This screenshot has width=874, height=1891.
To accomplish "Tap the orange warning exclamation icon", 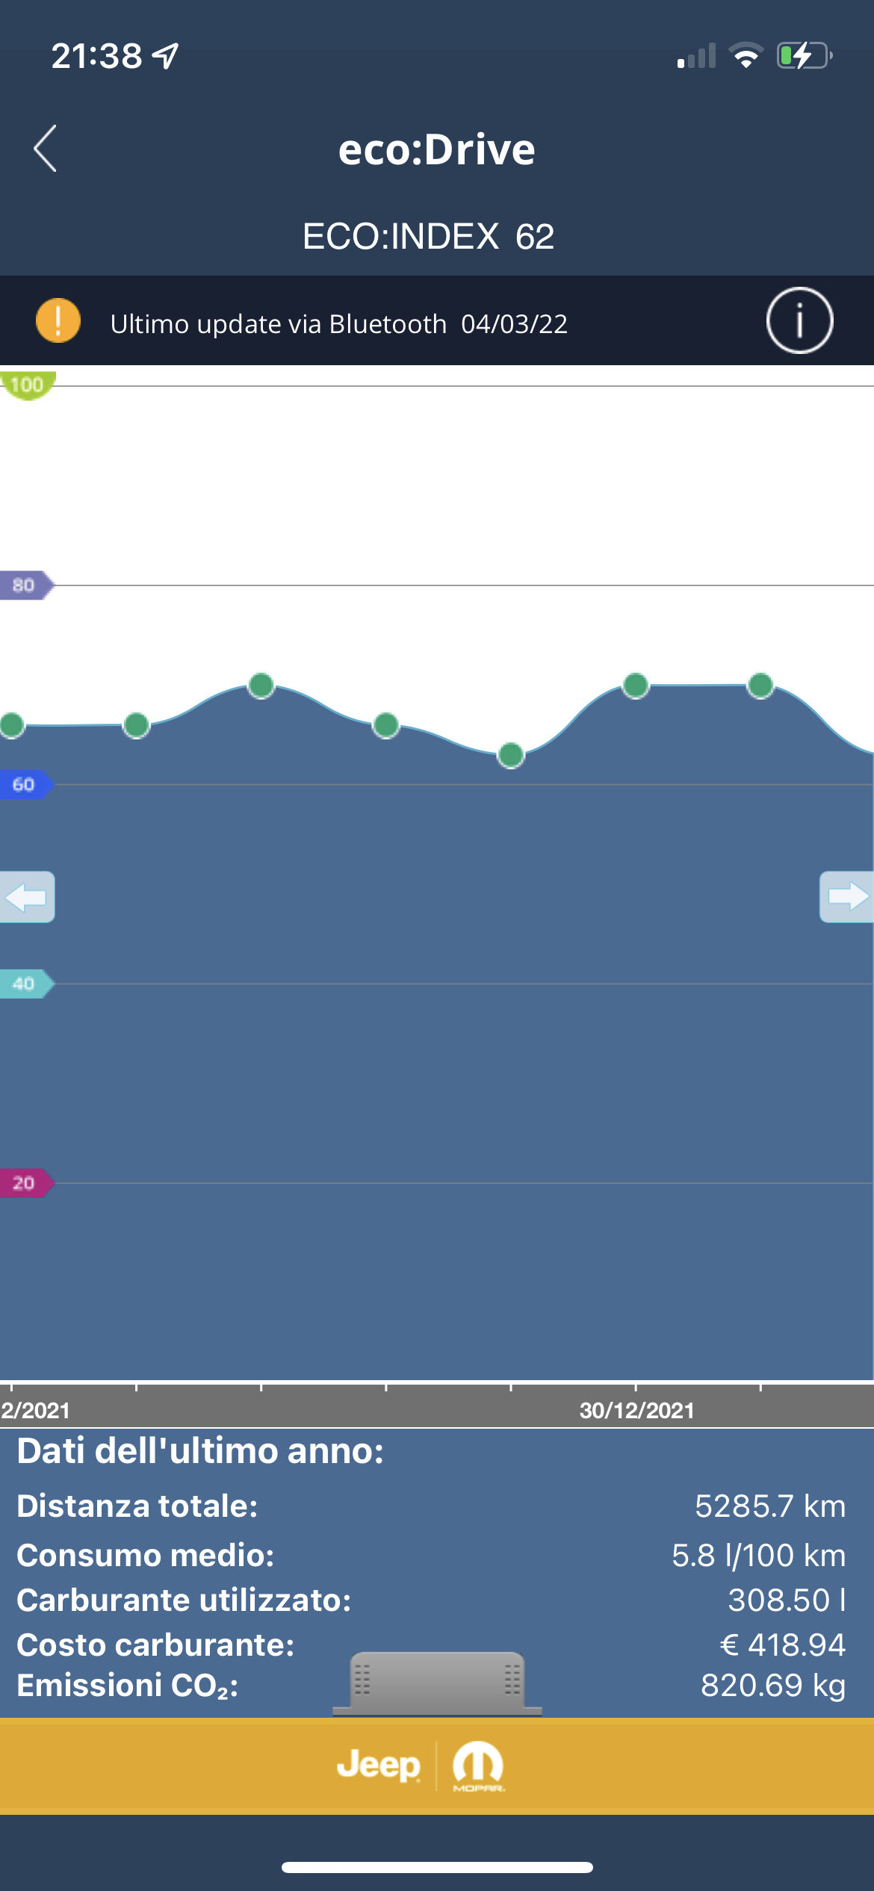I will 58,320.
